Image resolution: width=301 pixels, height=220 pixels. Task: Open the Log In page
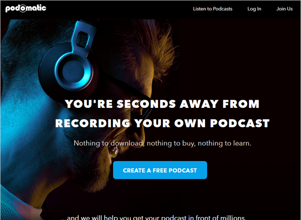tap(254, 9)
